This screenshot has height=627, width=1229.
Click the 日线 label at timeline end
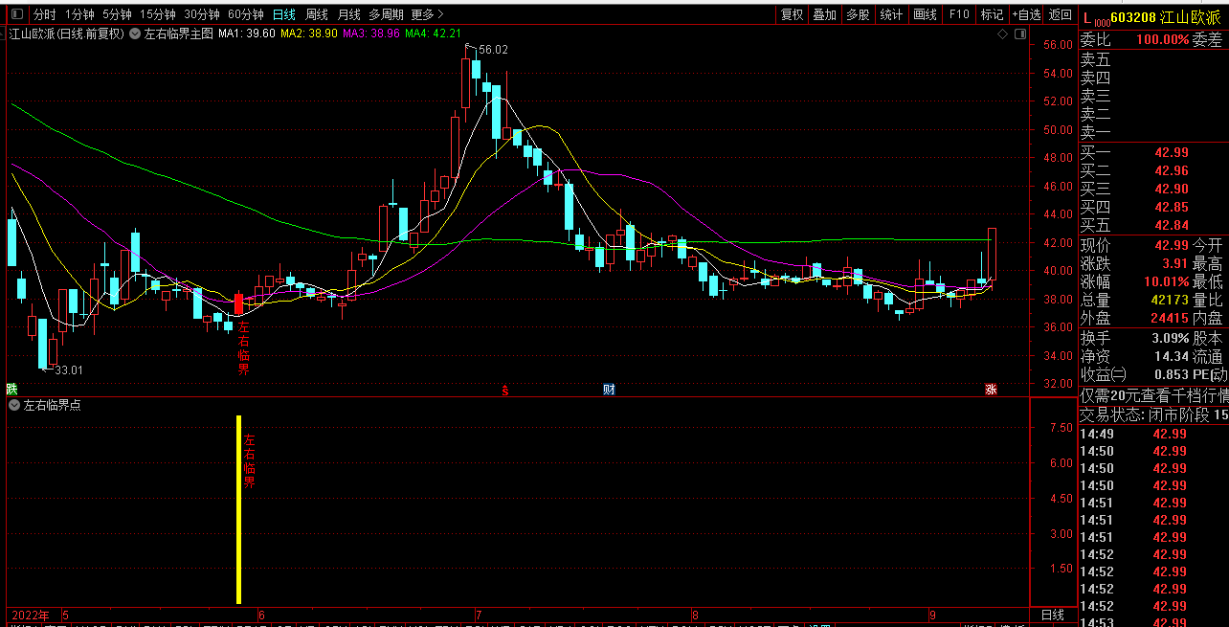coord(1051,615)
